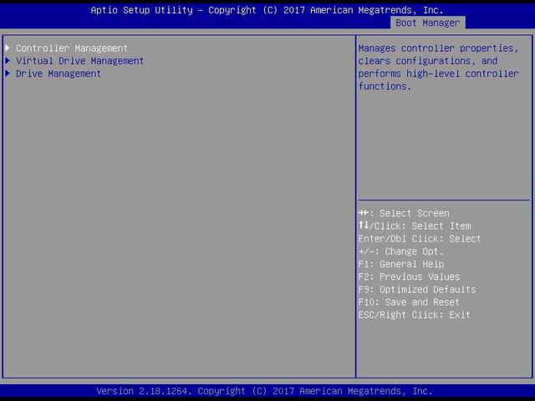Click the 'ESC/Right Click: Exit' line
Image resolution: width=535 pixels, height=401 pixels.
415,315
